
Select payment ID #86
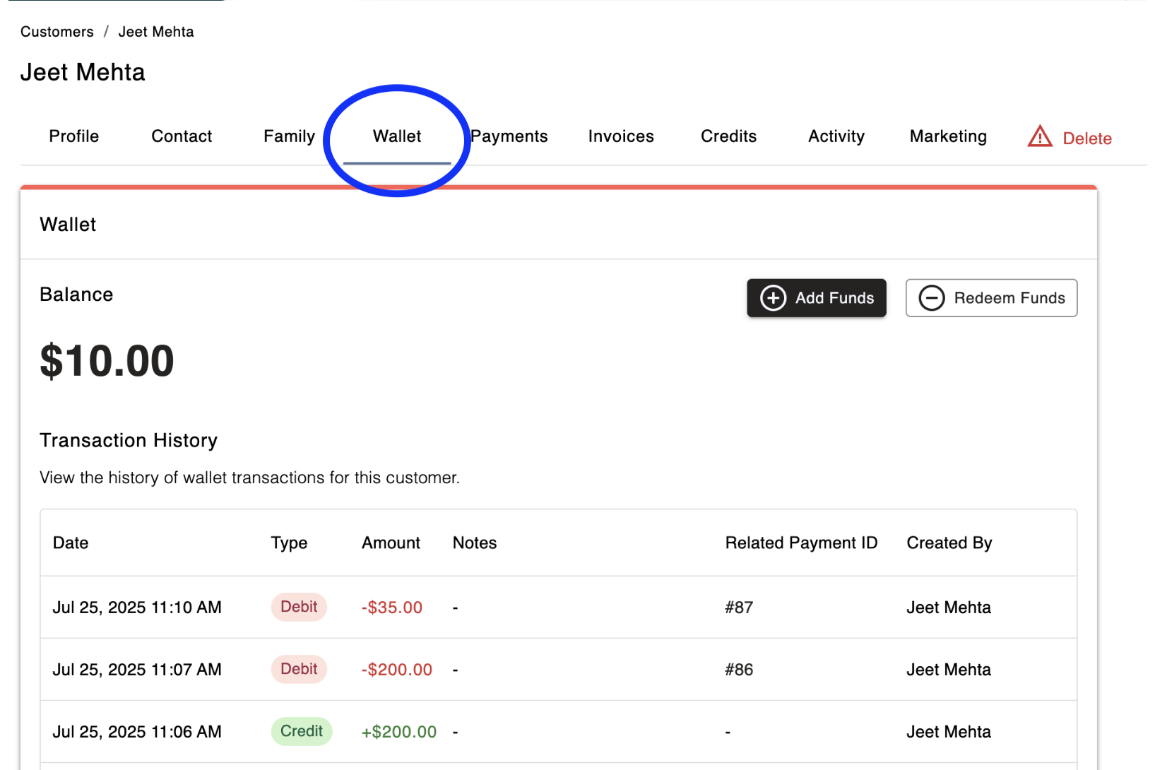tap(739, 670)
